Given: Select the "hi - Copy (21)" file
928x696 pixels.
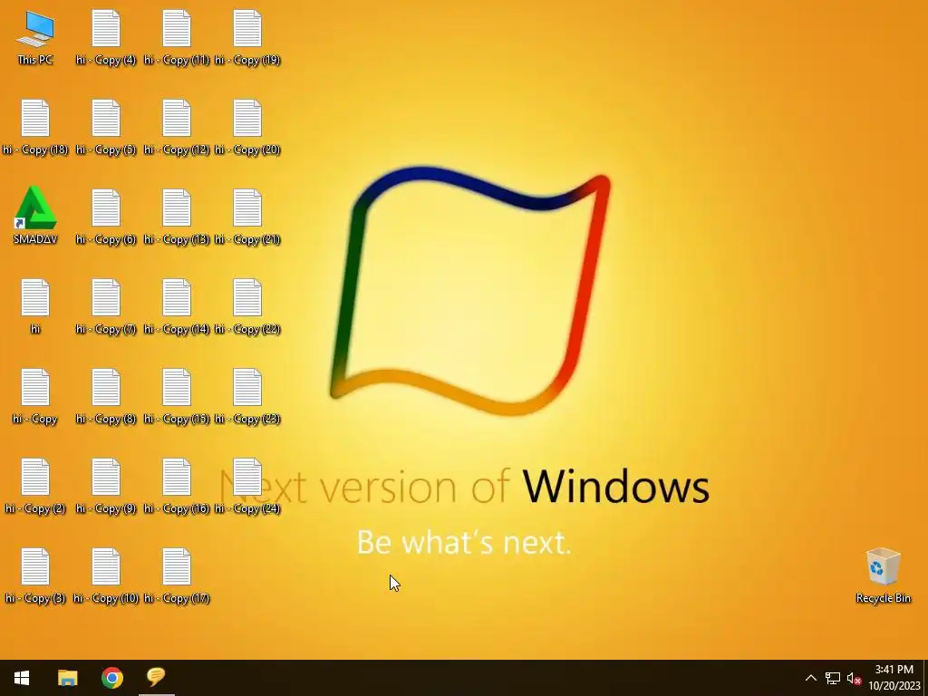Looking at the screenshot, I should (247, 217).
